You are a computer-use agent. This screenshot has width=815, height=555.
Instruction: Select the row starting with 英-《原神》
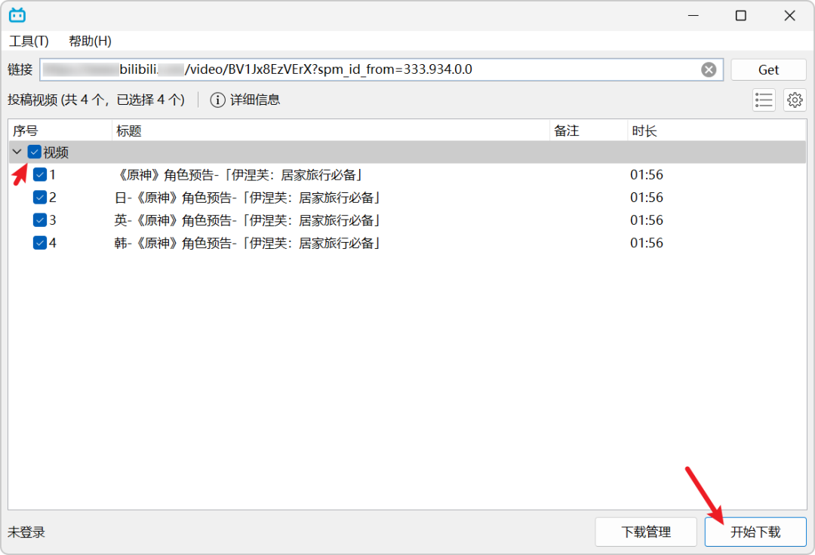point(407,220)
